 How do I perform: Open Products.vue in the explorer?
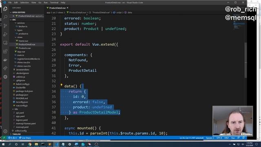pos(24,48)
